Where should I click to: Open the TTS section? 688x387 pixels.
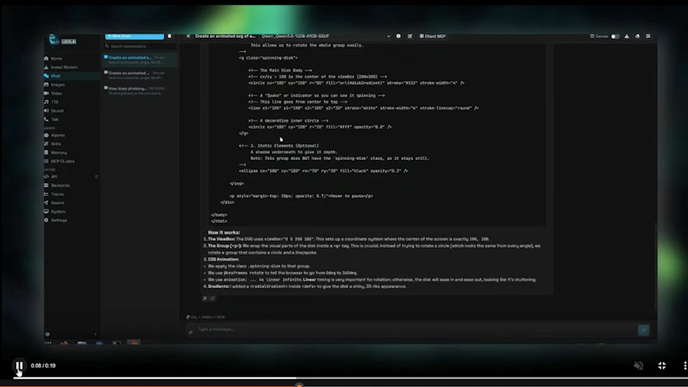point(54,101)
